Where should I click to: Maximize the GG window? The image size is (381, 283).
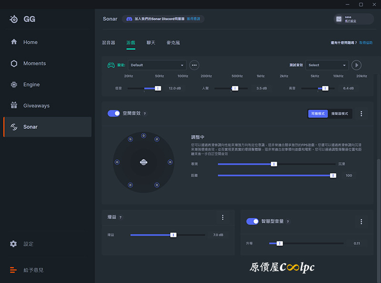tap(361, 4)
